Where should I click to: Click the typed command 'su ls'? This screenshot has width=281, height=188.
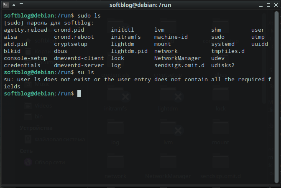[x=86, y=73]
